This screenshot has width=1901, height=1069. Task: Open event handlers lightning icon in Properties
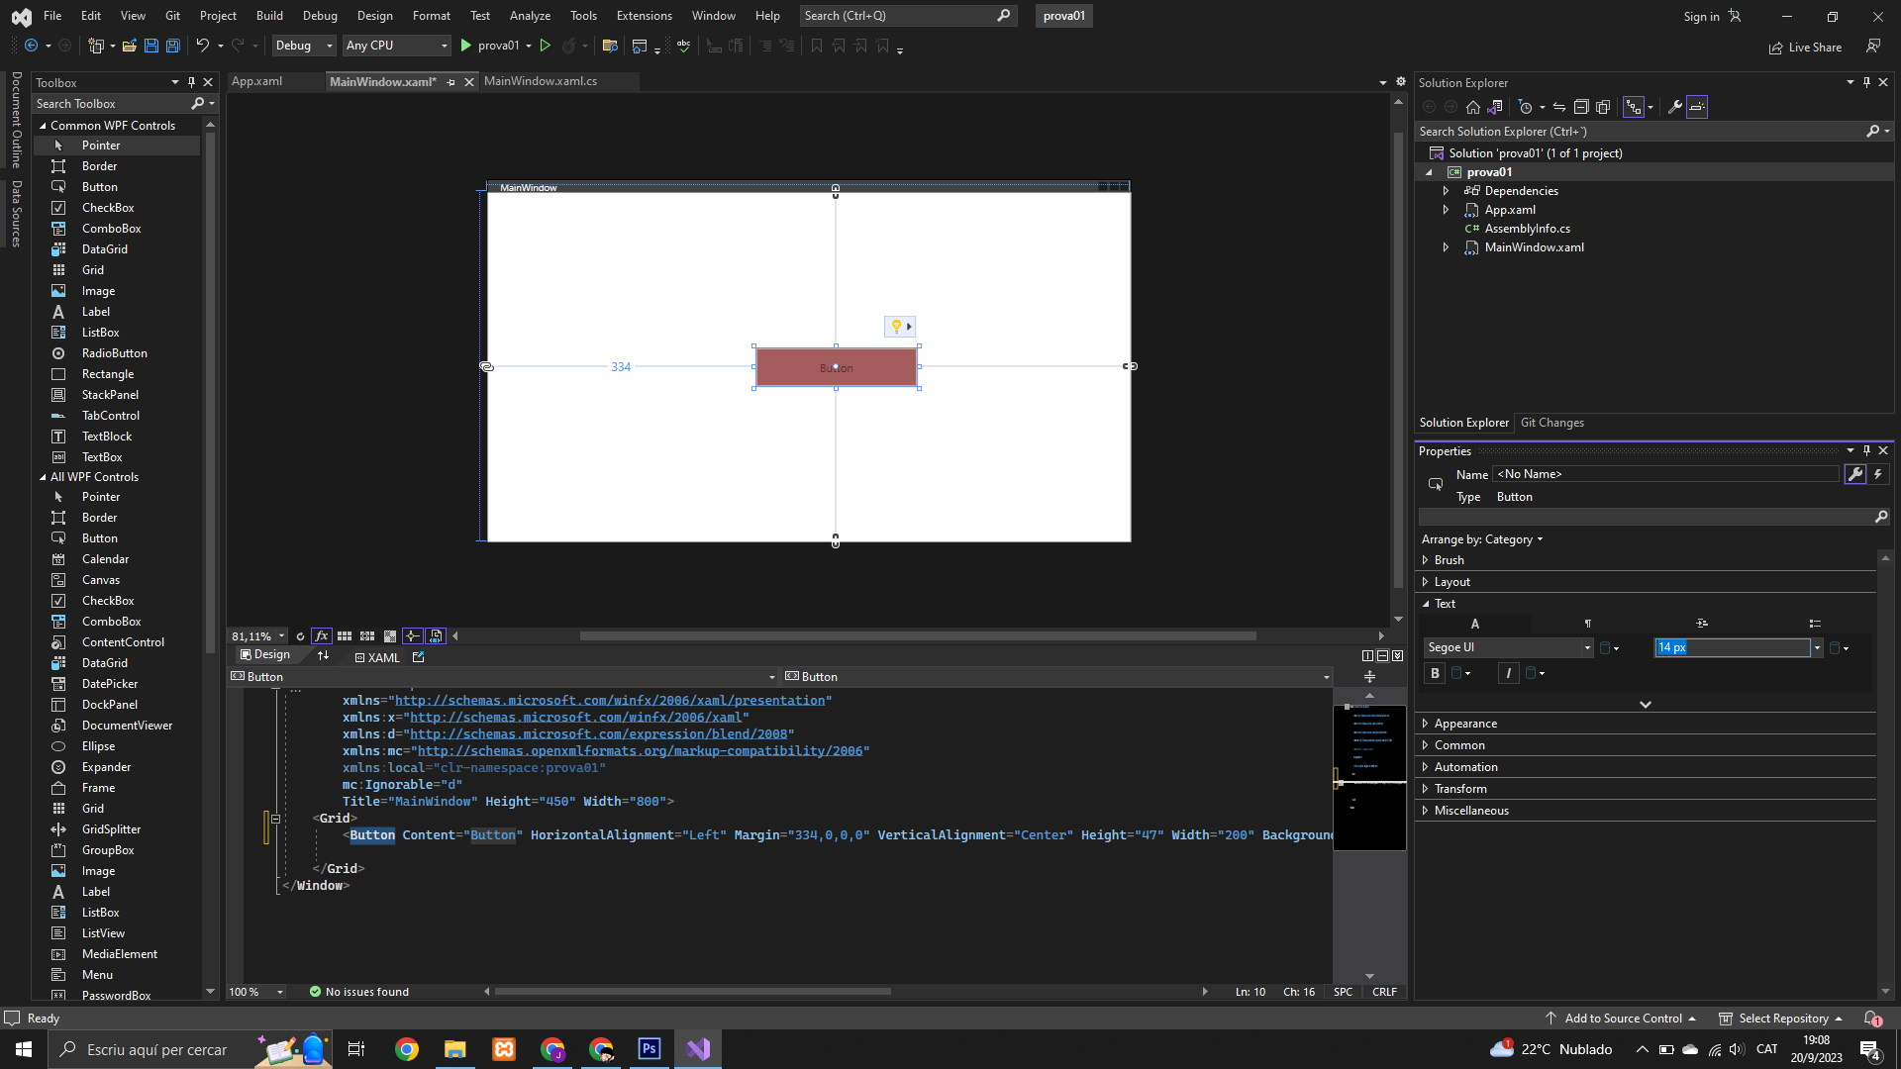pos(1878,474)
